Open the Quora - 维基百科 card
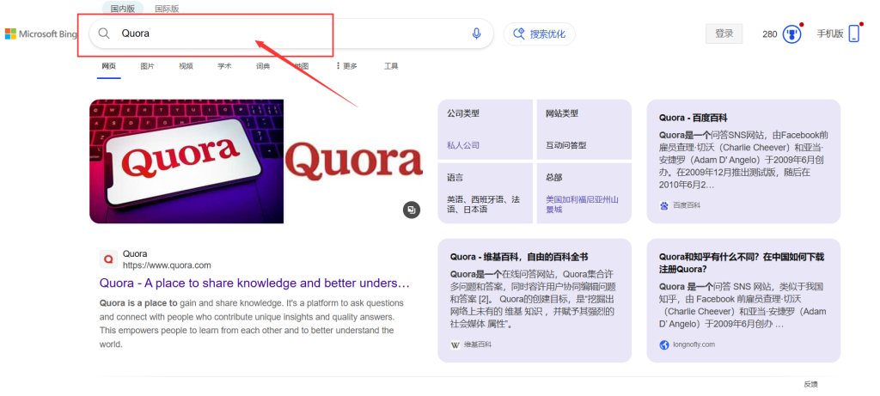The width and height of the screenshot is (880, 396). pos(535,301)
